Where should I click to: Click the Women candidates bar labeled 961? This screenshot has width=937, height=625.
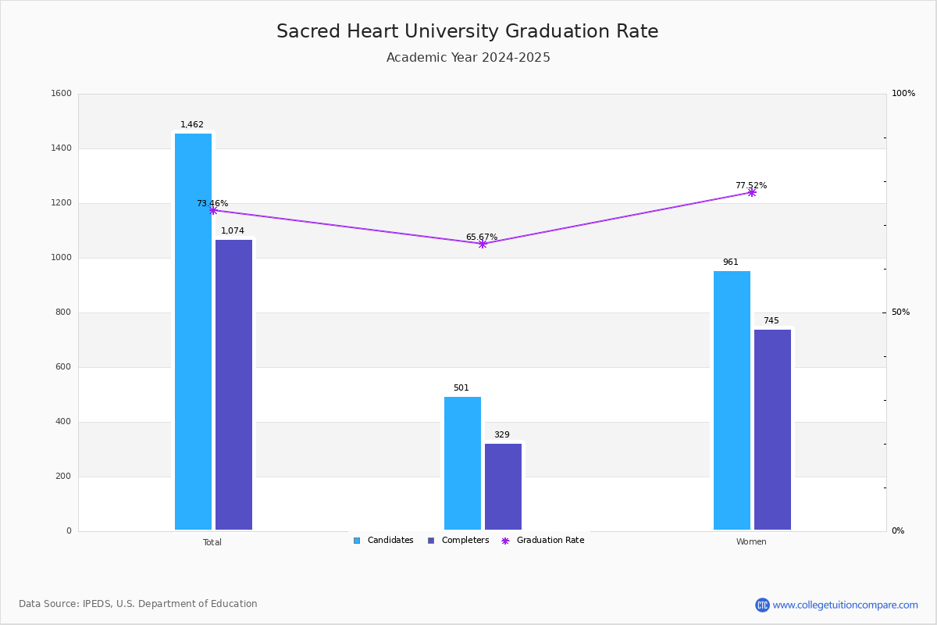pos(732,401)
